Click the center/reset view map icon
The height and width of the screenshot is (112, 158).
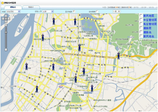pos(6,19)
